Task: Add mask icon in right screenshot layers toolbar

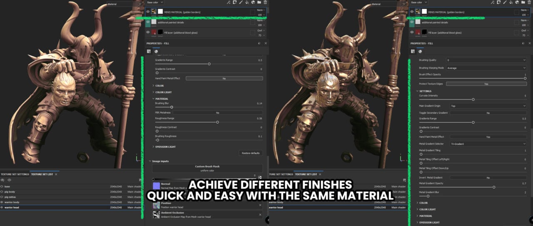Action: point(498,2)
